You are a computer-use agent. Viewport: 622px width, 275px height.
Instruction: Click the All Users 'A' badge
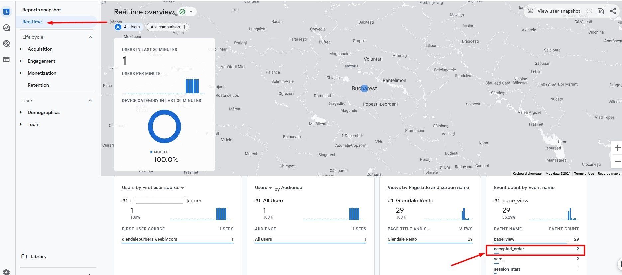point(118,27)
